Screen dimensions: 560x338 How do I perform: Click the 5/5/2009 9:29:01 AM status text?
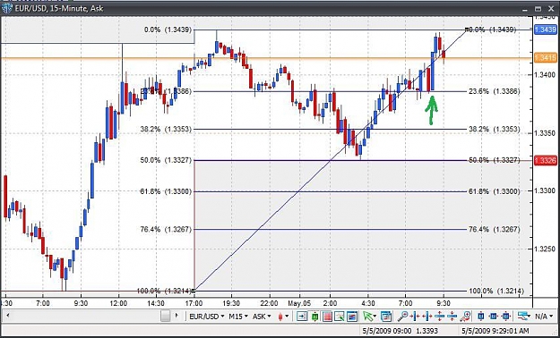(x=495, y=331)
